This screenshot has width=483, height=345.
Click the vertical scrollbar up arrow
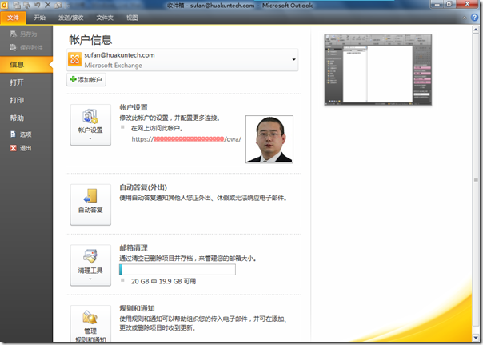pyautogui.click(x=476, y=30)
